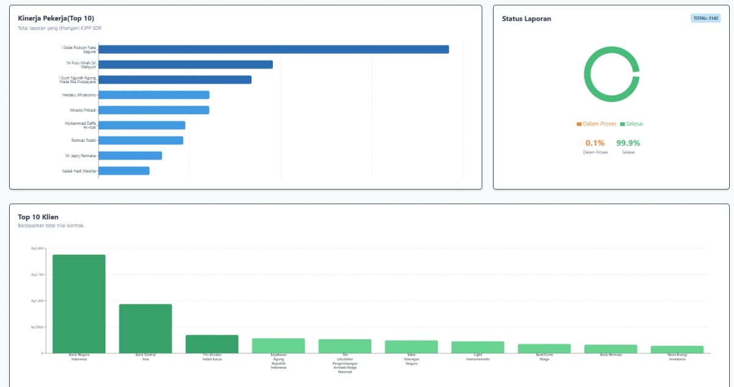Select the Kejaksaan Agung Republik Indonesia bar

(278, 345)
